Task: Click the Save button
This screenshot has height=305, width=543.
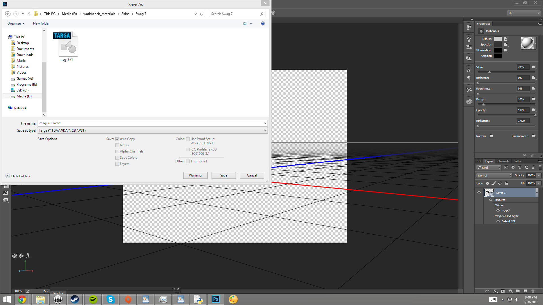Action: pos(223,175)
